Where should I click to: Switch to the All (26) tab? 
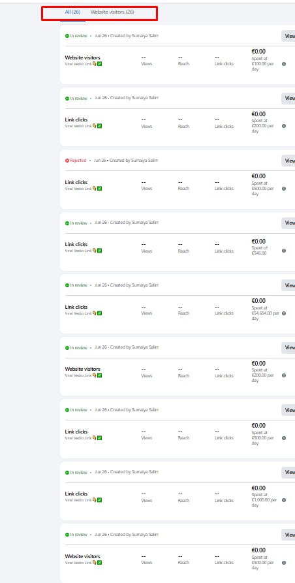pos(72,12)
